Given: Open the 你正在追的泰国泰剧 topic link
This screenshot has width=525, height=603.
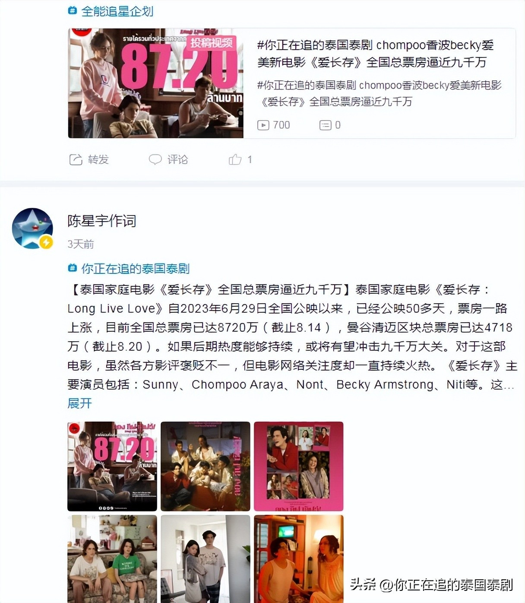Looking at the screenshot, I should tap(136, 268).
